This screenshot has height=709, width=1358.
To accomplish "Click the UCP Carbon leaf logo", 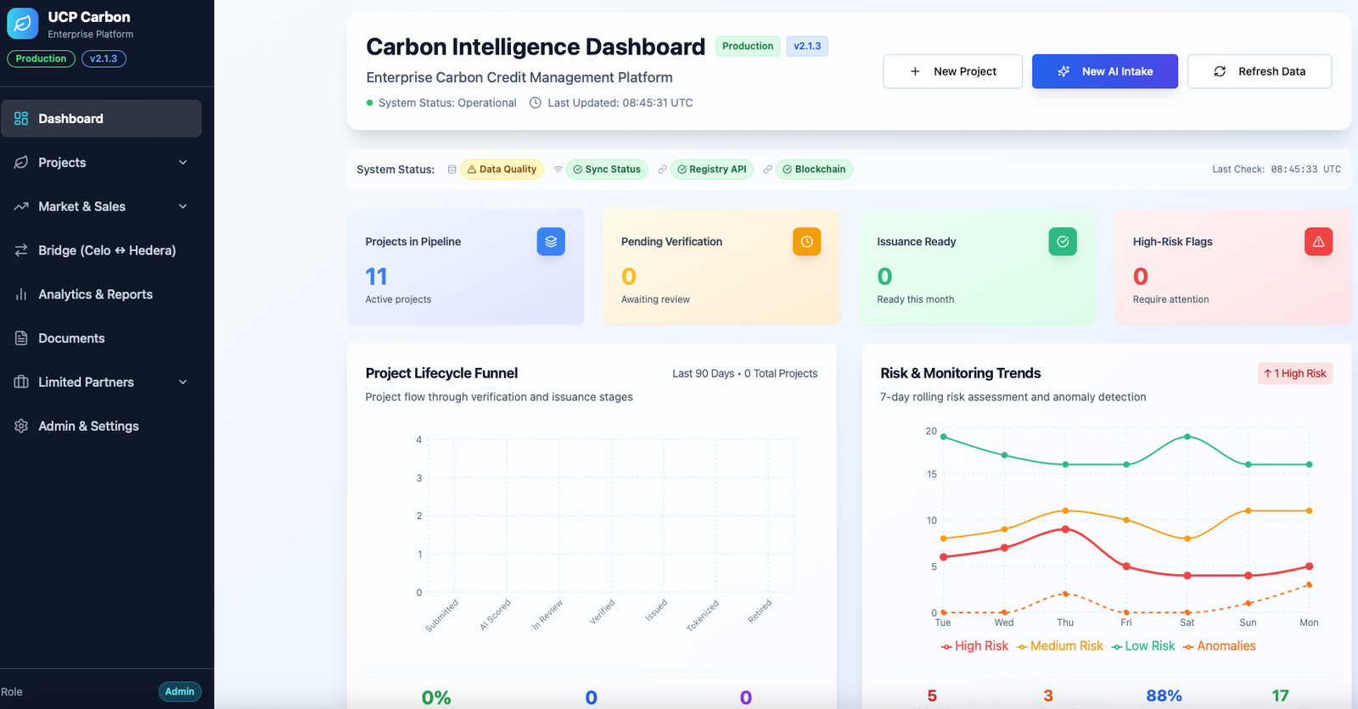I will (23, 24).
